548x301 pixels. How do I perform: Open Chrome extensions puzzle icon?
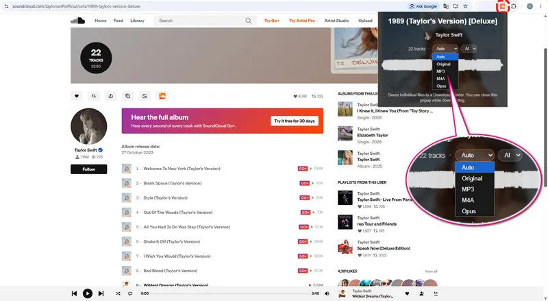[514, 6]
